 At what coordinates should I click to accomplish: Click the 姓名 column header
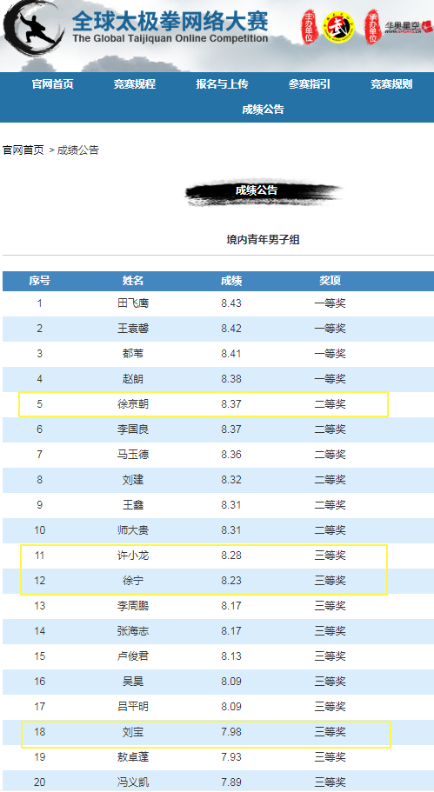[133, 281]
